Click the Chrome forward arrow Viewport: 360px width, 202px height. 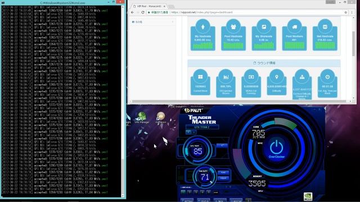(x=138, y=12)
